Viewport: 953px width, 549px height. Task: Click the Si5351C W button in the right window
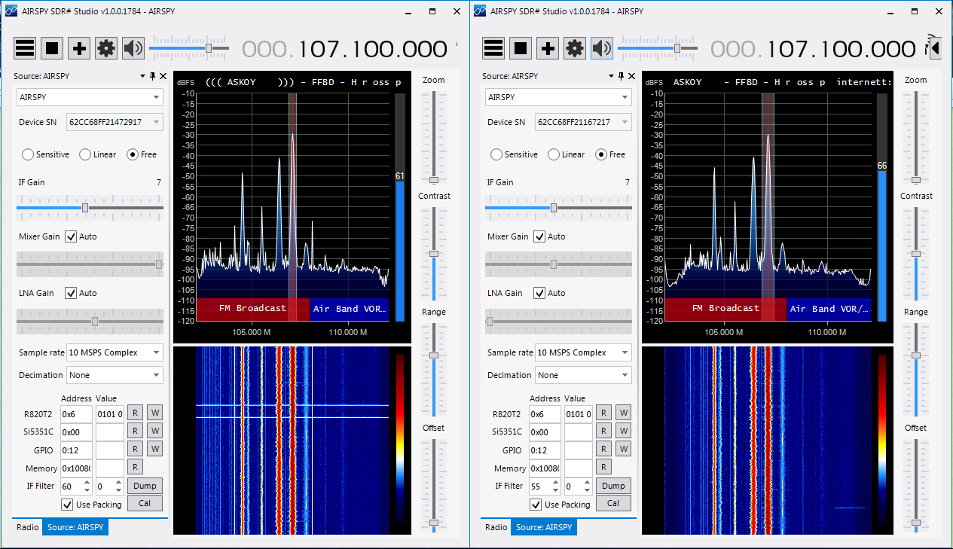pos(623,431)
